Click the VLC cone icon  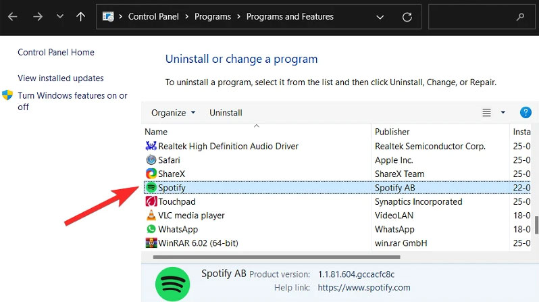pos(151,215)
